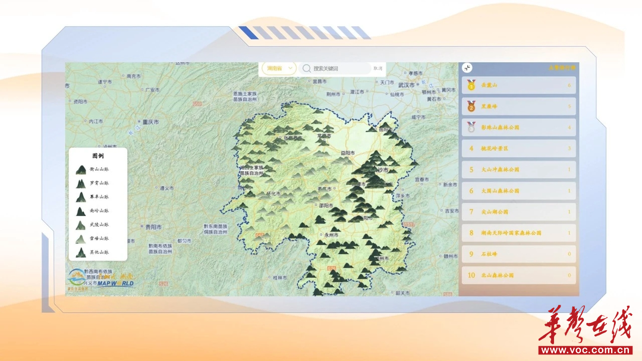Select 影珠山森林公园 in the ranking list
Screen dimensions: 642x361
519,127
